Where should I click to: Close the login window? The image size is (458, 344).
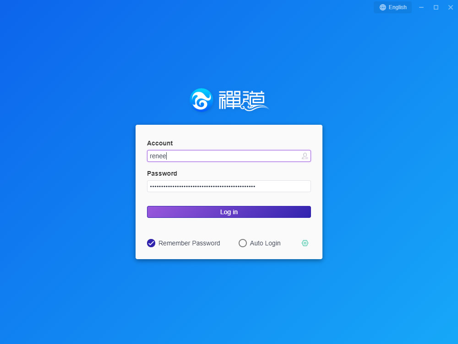(x=450, y=7)
